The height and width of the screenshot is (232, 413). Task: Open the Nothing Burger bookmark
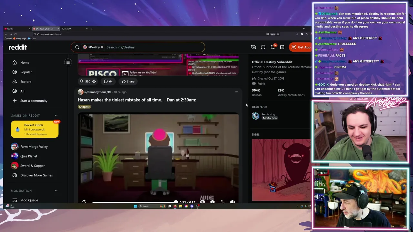point(20,38)
